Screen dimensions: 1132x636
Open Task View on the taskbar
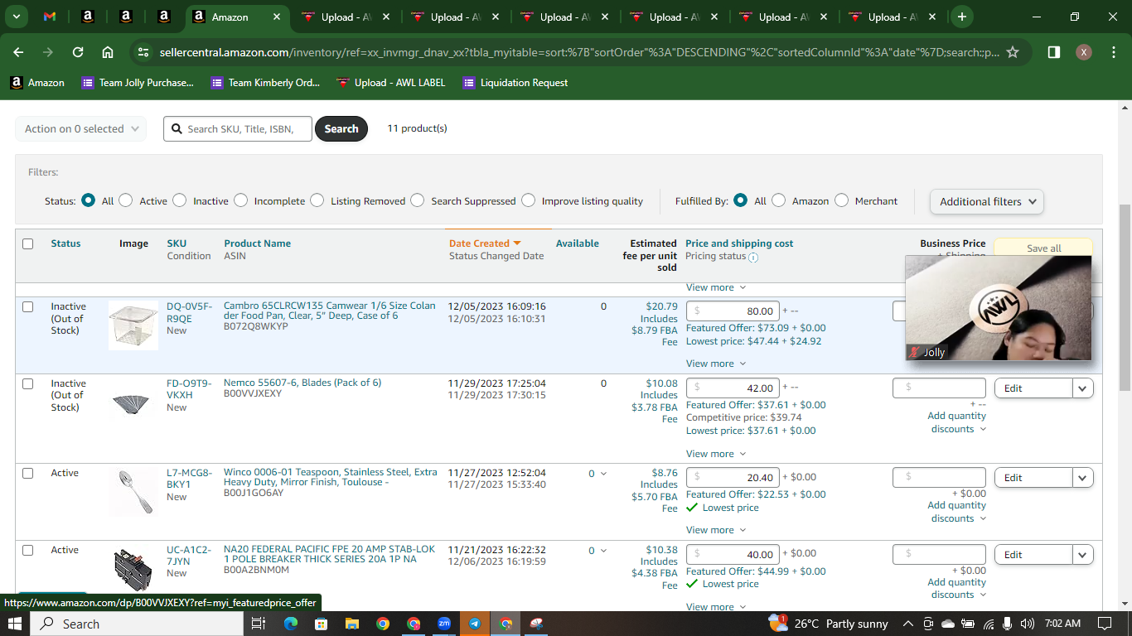[258, 624]
